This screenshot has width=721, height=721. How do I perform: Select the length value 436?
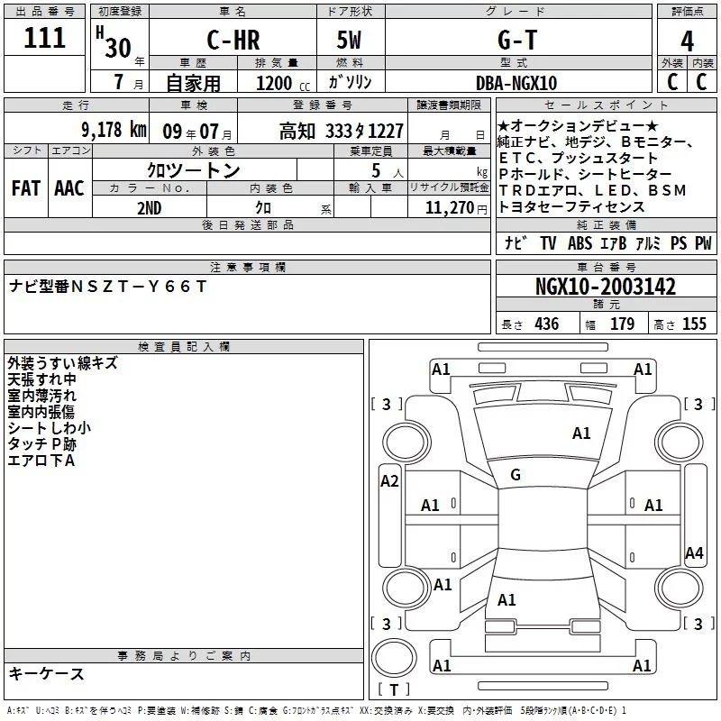[x=547, y=324]
